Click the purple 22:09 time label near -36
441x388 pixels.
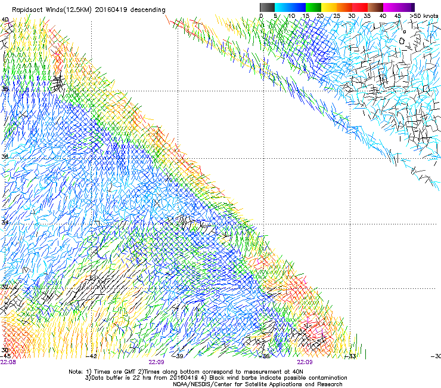click(x=305, y=362)
